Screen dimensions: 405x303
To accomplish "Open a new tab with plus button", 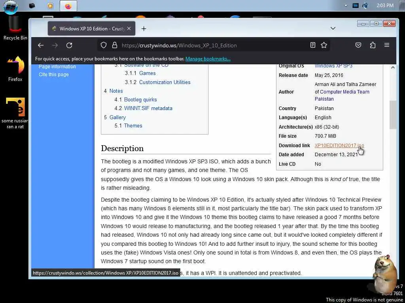I will (144, 28).
